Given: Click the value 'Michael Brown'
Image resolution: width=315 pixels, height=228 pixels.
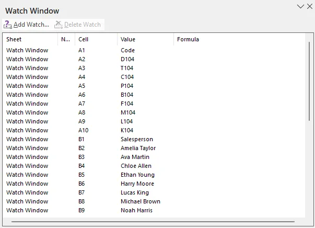Looking at the screenshot, I should (x=141, y=201).
